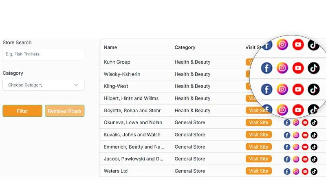326x196 pixels.
Task: Click YouTube icon in Emmerich, Beatty row
Action: point(305,147)
